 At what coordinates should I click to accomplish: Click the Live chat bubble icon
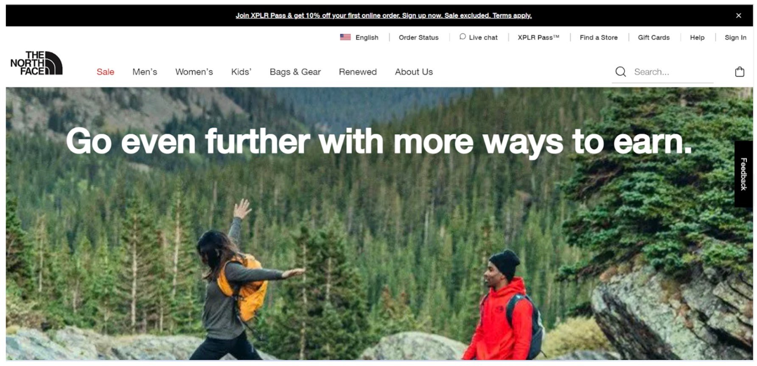[463, 37]
